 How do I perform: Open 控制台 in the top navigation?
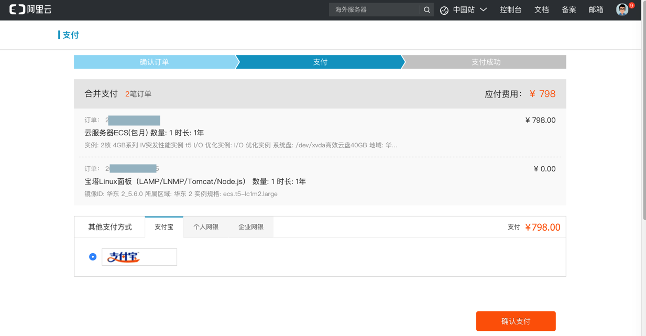click(510, 9)
